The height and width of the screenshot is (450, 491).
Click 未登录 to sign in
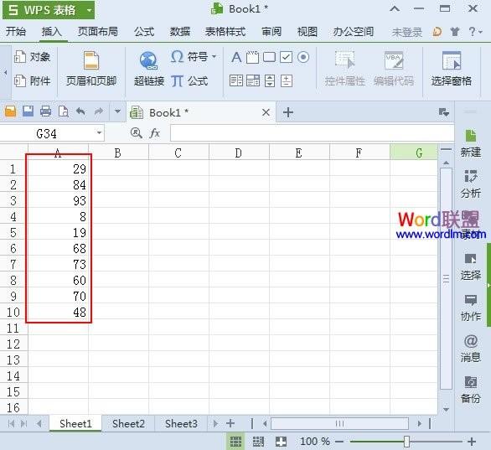[406, 32]
